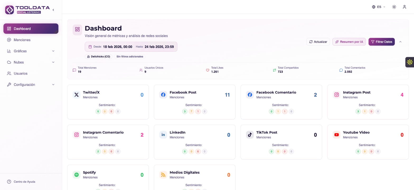414x190 pixels.
Task: Open the Configuración submenu
Action: pos(31,84)
